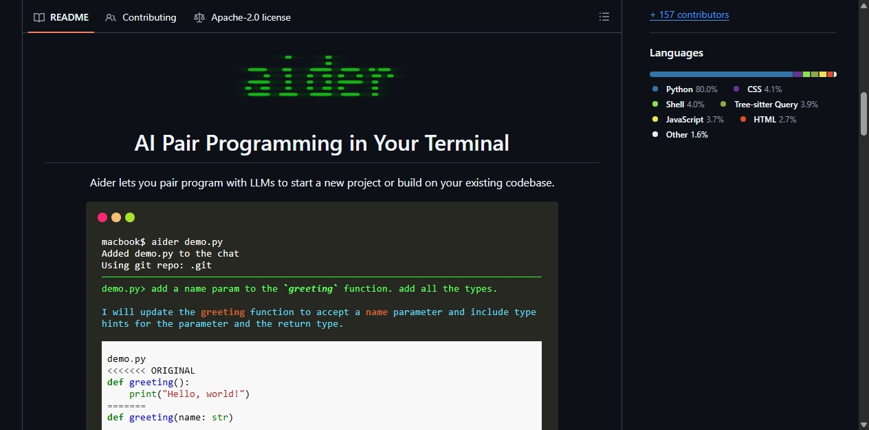869x430 pixels.
Task: Click the 'Added demo.py to the chat' line
Action: pyautogui.click(x=170, y=253)
